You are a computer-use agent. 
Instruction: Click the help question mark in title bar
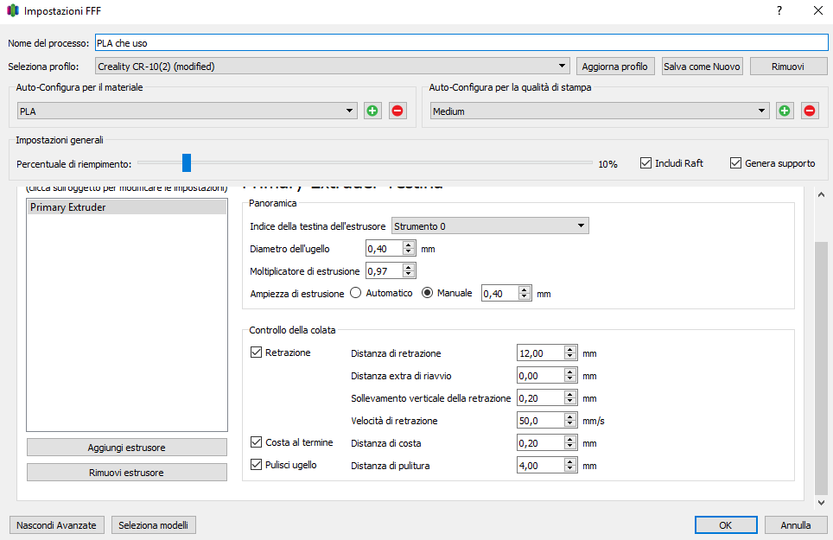pyautogui.click(x=779, y=11)
